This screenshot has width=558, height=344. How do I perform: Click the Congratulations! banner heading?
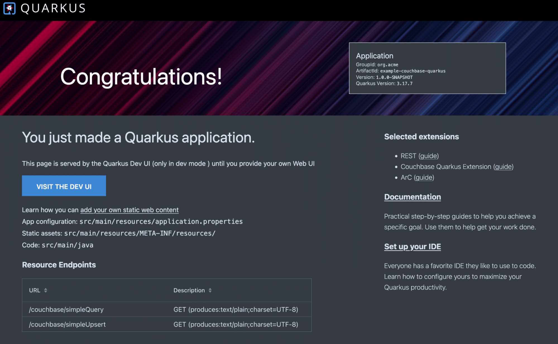click(x=141, y=77)
